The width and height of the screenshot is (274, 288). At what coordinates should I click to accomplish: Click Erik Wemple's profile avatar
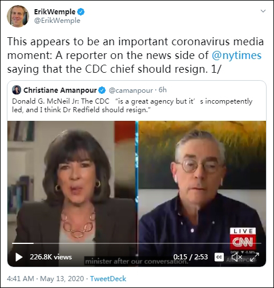click(x=18, y=16)
